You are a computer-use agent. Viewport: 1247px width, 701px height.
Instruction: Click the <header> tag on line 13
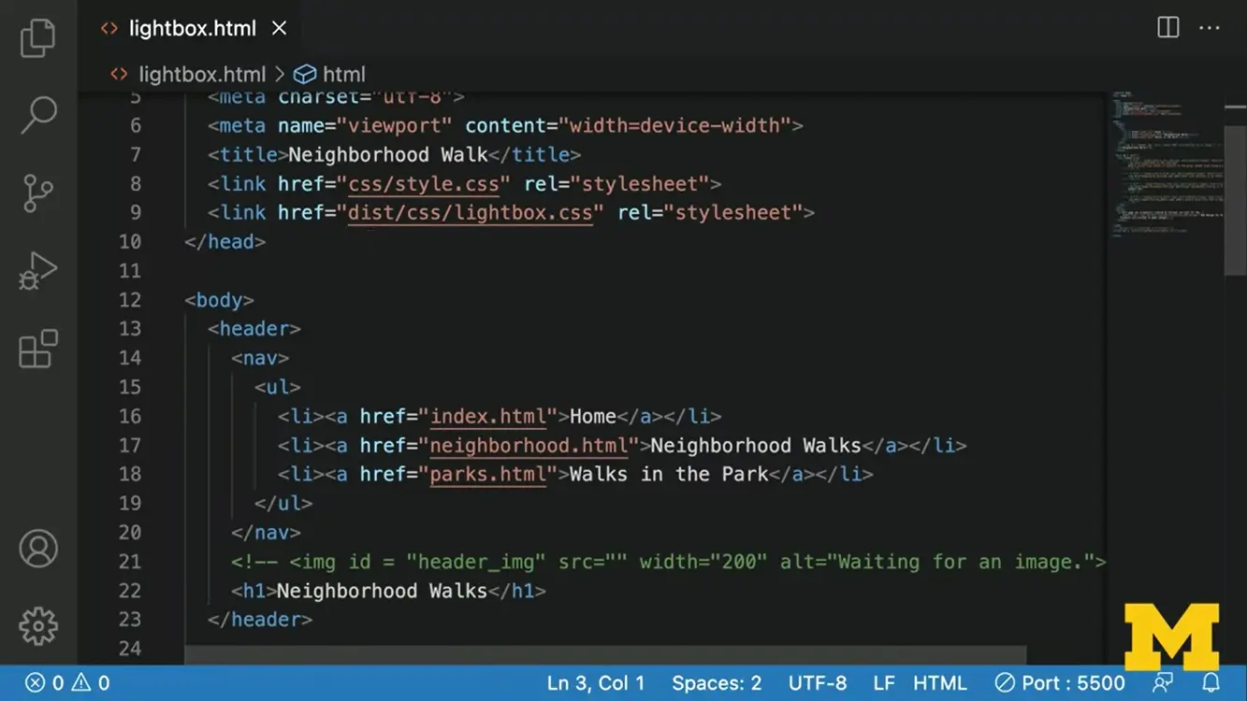point(254,329)
